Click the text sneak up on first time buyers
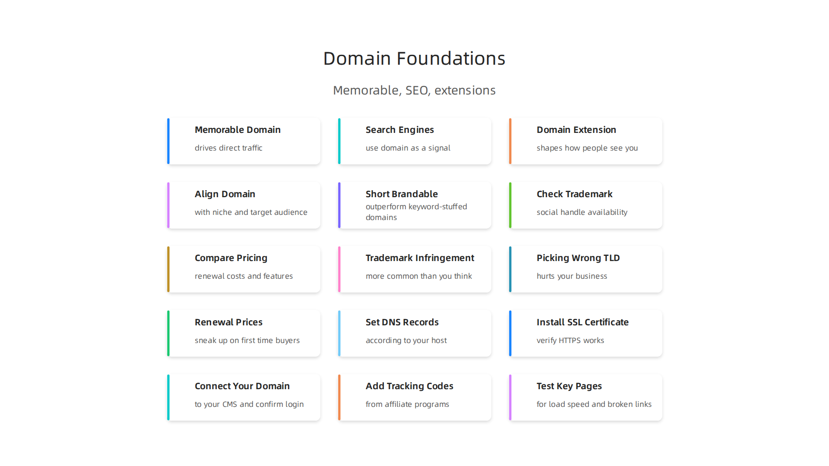The height and width of the screenshot is (466, 829). (x=247, y=340)
